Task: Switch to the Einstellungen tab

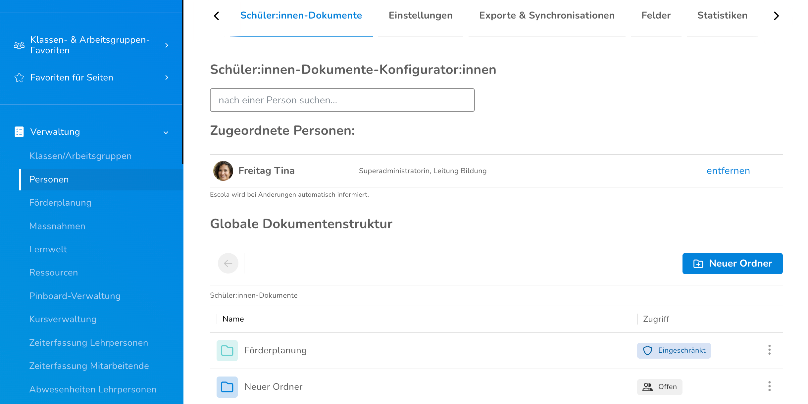Action: pyautogui.click(x=420, y=16)
